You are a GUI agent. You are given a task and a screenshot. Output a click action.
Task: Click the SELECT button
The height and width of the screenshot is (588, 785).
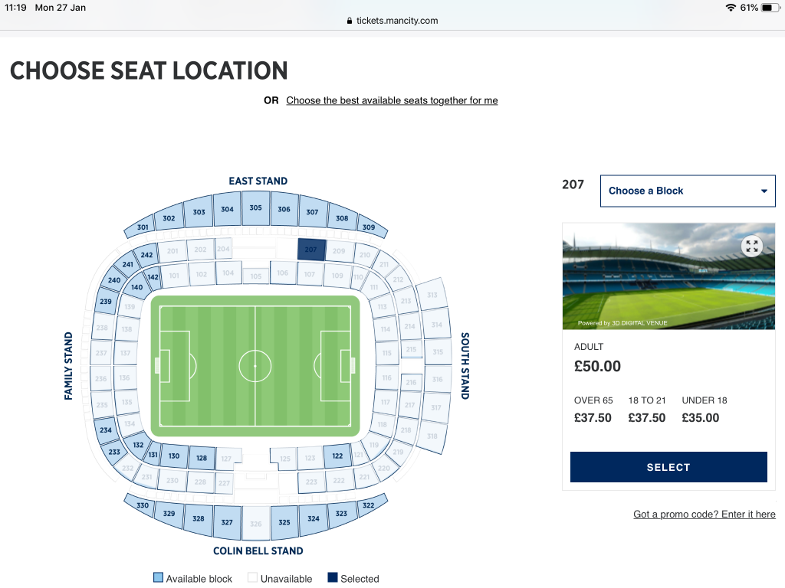[668, 467]
